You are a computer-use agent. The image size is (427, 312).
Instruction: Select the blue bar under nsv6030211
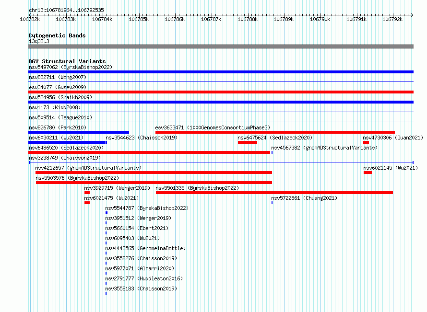(x=67, y=142)
